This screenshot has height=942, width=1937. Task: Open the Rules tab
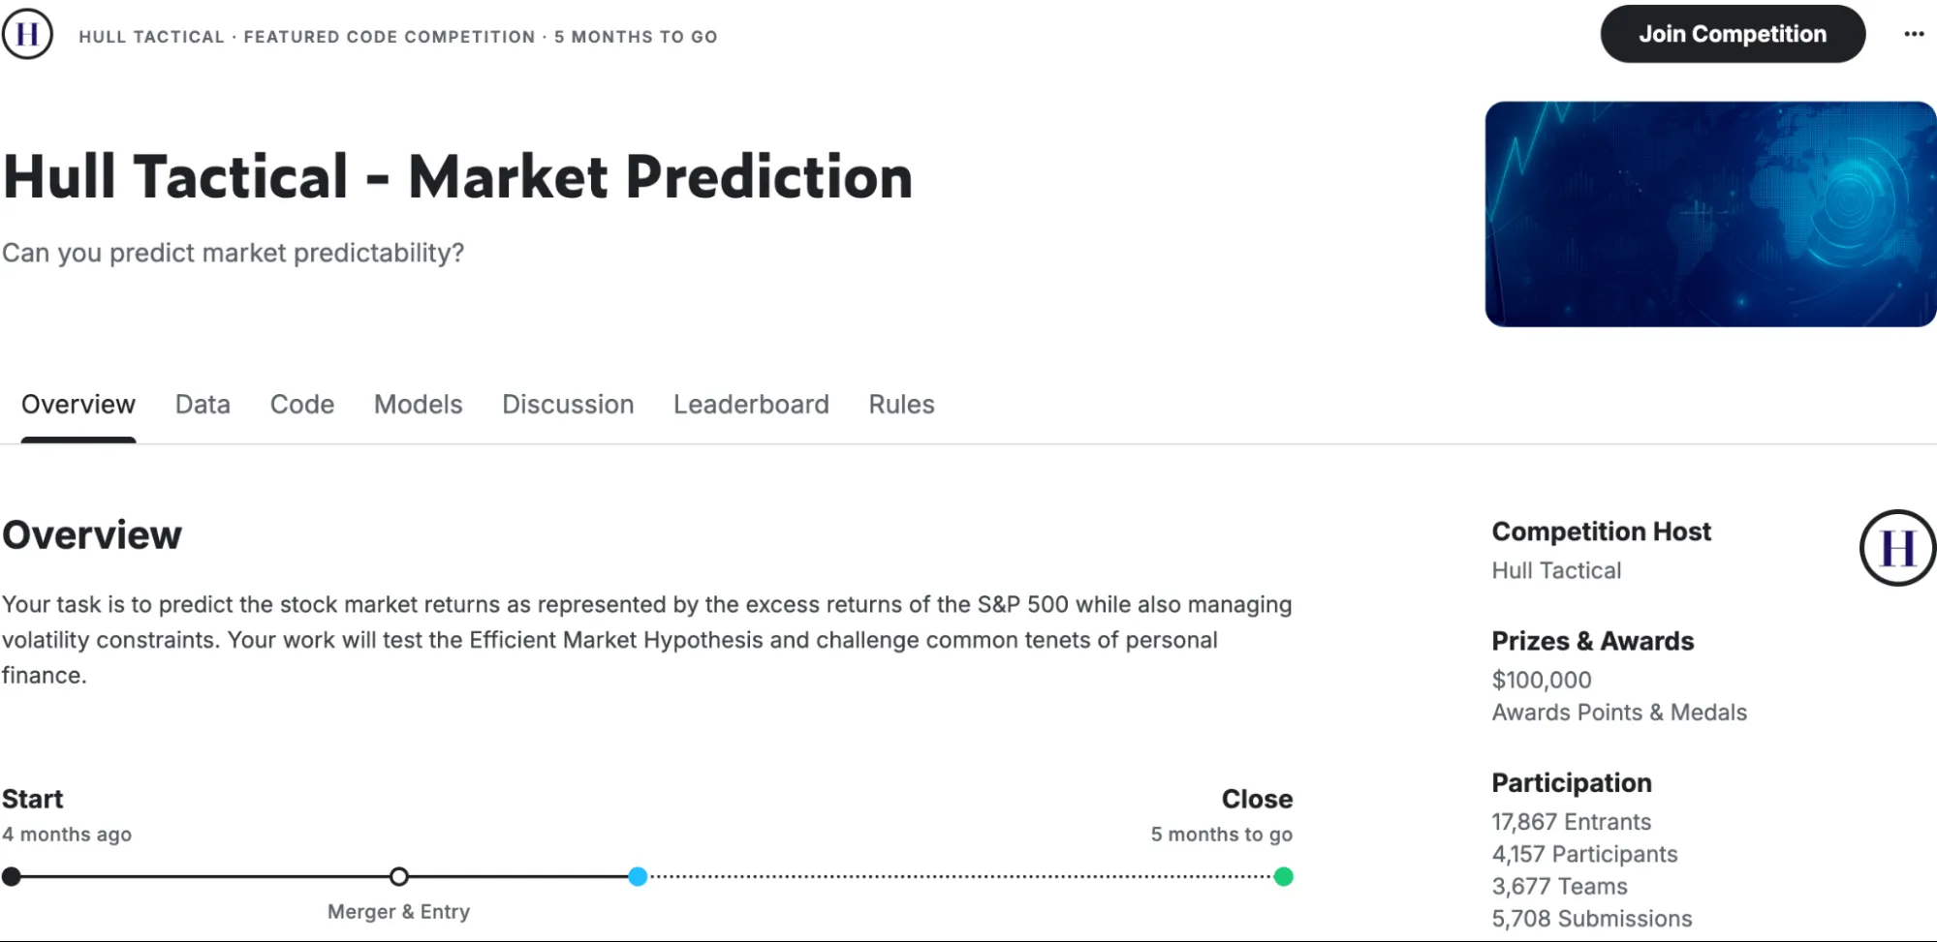point(899,405)
